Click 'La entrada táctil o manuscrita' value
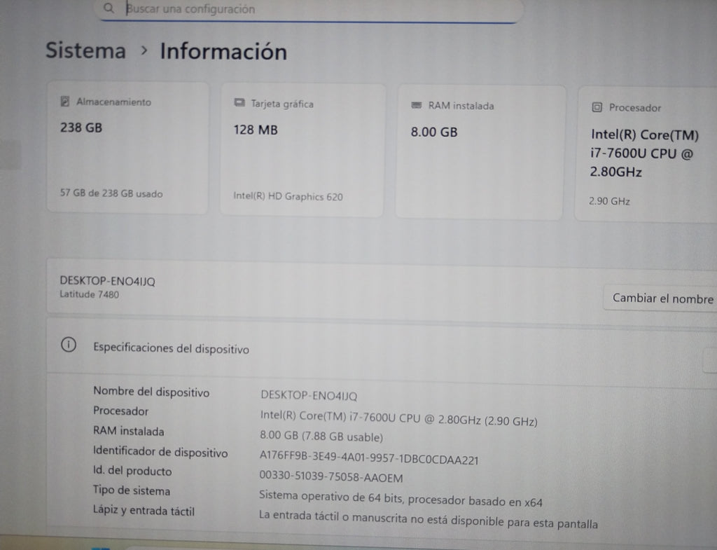 (428, 519)
